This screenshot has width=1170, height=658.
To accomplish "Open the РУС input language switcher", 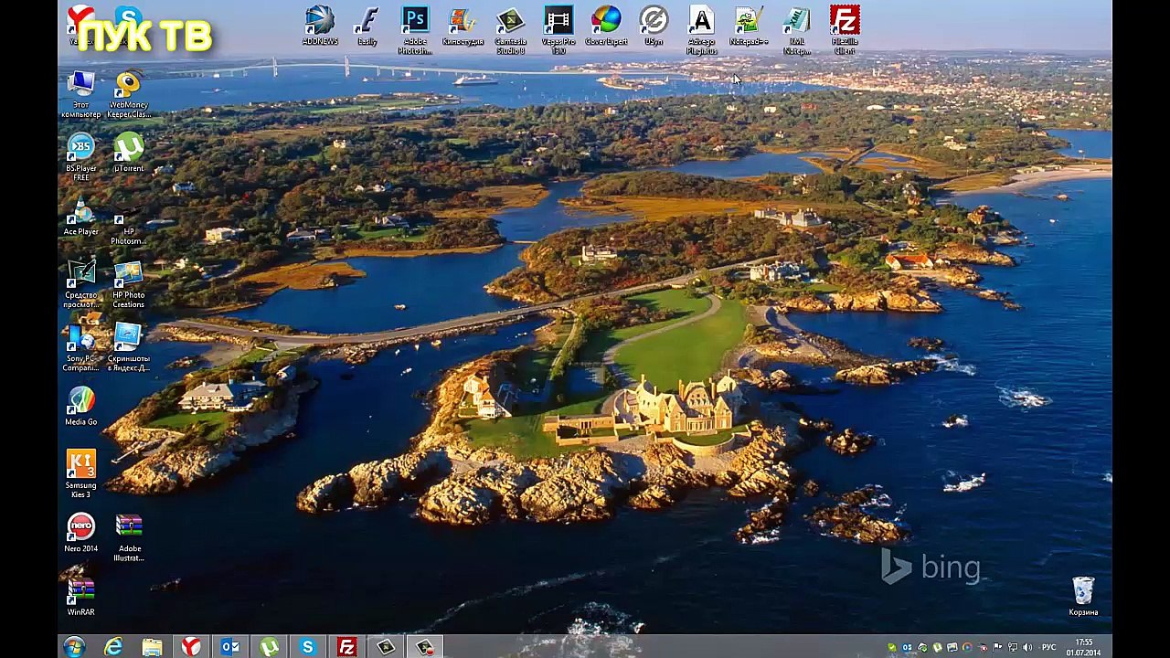I will (x=1049, y=648).
